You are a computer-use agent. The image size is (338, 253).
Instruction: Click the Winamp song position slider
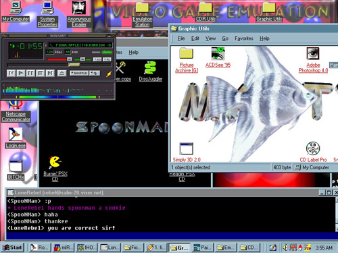(x=59, y=65)
